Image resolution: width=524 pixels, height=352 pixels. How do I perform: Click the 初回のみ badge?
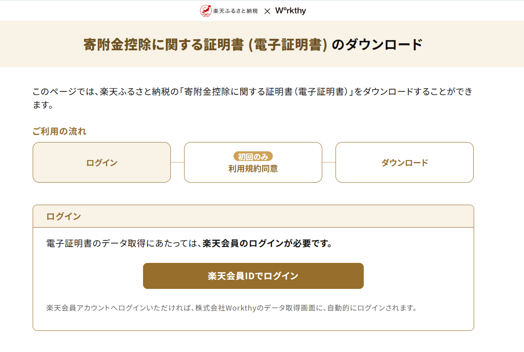tap(253, 157)
